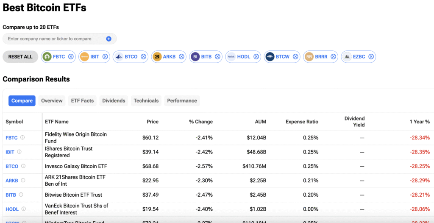The image size is (434, 223).
Task: Sort by the Expense Ratio column header
Action: (x=302, y=122)
